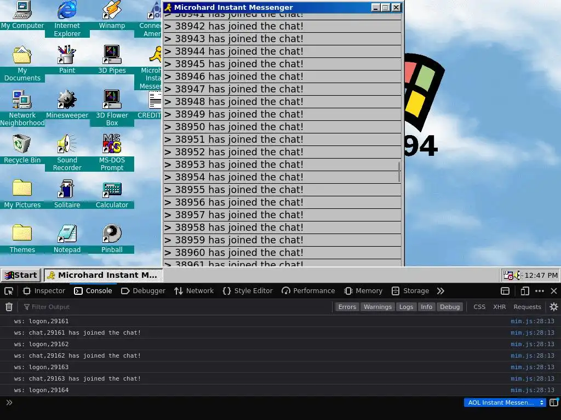Launch the Pinball desktop shortcut
The height and width of the screenshot is (420, 561).
pos(112,239)
